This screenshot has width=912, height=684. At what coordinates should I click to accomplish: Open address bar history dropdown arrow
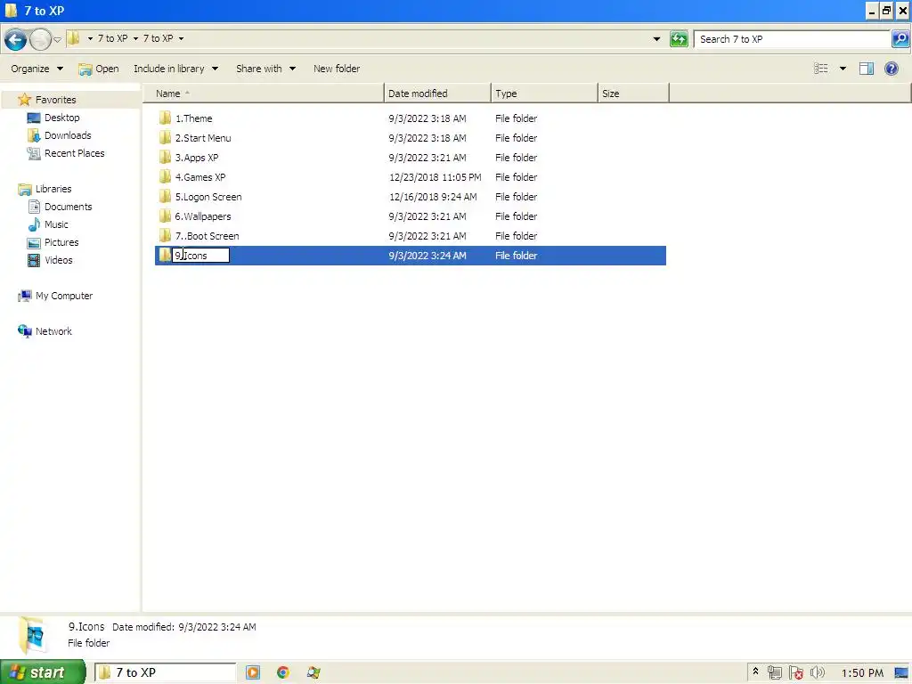click(x=656, y=39)
